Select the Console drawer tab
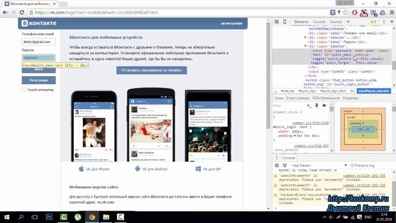 tap(288, 158)
